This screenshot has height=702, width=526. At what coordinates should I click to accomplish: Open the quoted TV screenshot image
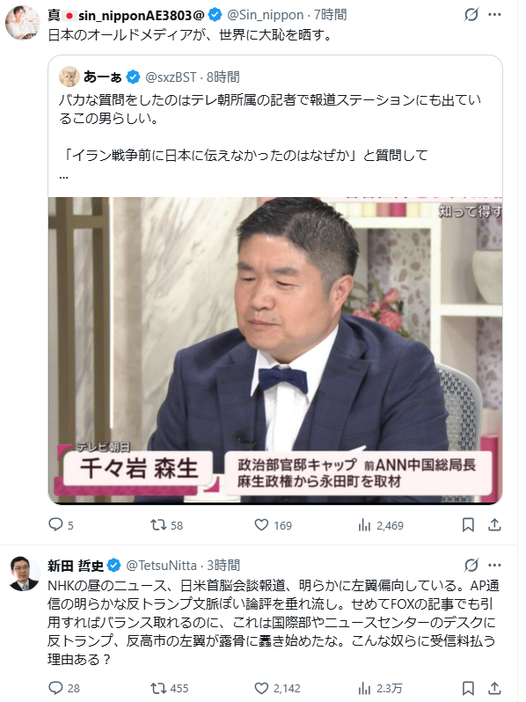275,350
